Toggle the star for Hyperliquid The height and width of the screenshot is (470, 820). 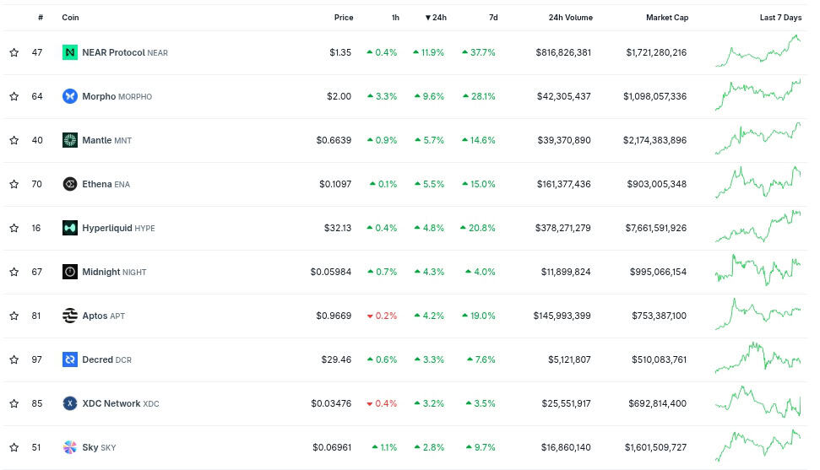[x=14, y=228]
